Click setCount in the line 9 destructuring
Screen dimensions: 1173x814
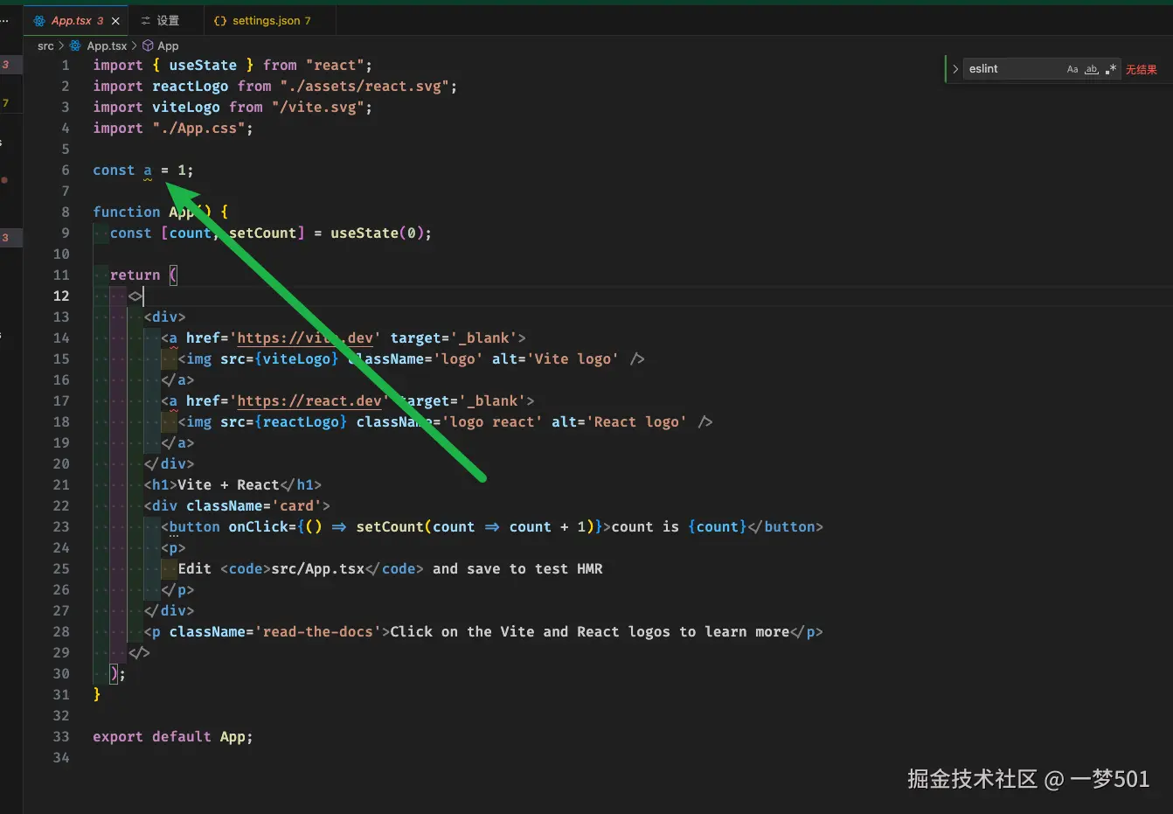[262, 233]
